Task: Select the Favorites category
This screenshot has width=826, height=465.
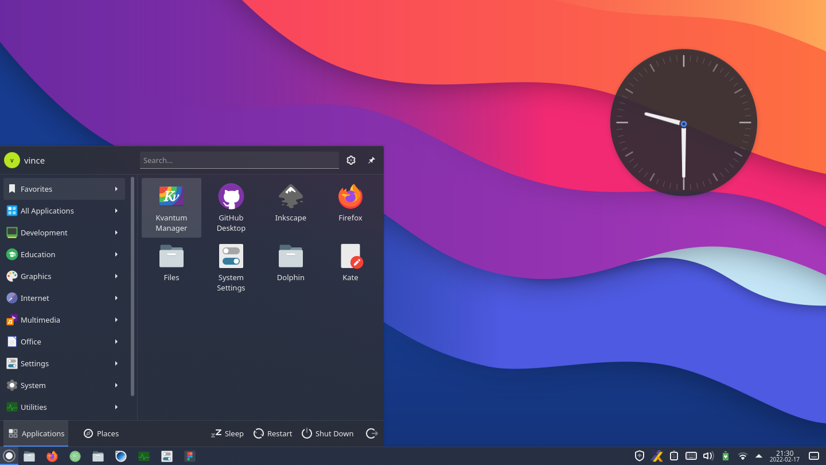Action: pos(64,189)
